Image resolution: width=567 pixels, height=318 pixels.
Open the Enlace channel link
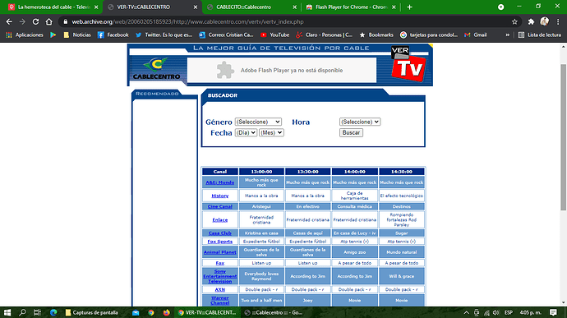pyautogui.click(x=220, y=220)
